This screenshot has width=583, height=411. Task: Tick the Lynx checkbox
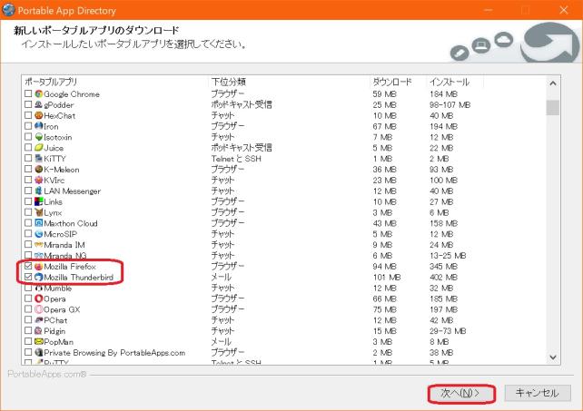tap(28, 212)
